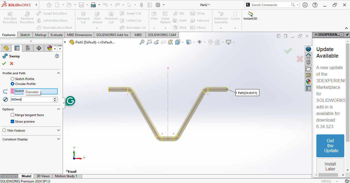Select the PropertyManager tab icon
The height and width of the screenshot is (183, 350).
pyautogui.click(x=17, y=48)
